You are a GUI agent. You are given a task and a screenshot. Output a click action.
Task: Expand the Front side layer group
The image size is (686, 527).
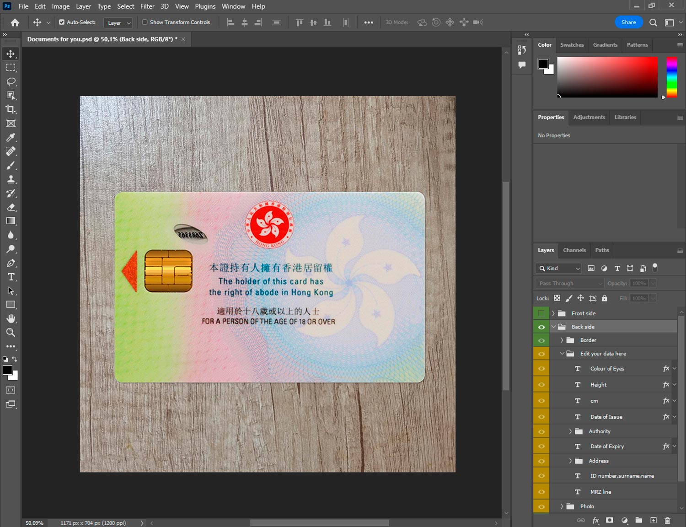(x=553, y=313)
